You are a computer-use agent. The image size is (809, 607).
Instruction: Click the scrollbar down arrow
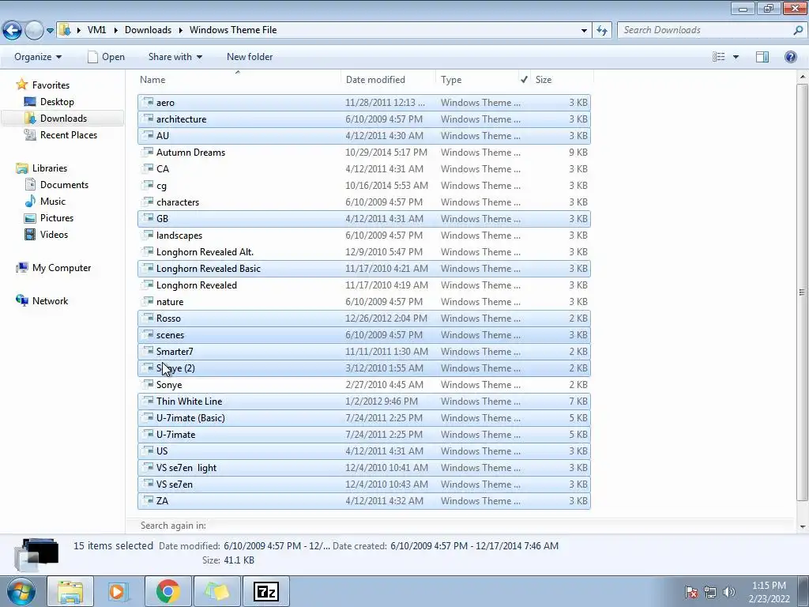tap(802, 526)
